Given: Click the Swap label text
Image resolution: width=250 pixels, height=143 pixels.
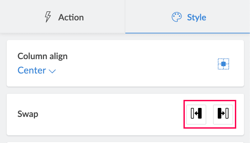Looking at the screenshot, I should 28,114.
